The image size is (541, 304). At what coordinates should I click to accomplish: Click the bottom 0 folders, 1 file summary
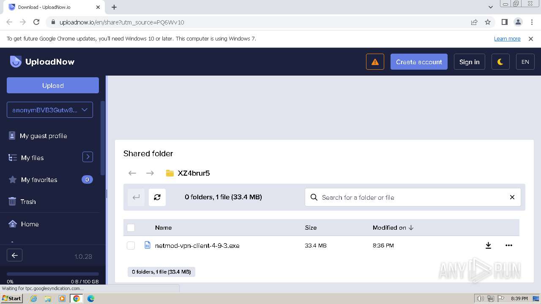coord(161,272)
